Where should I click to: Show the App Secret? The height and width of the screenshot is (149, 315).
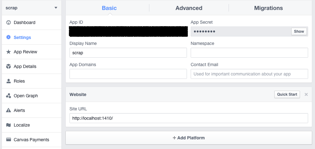tap(299, 31)
